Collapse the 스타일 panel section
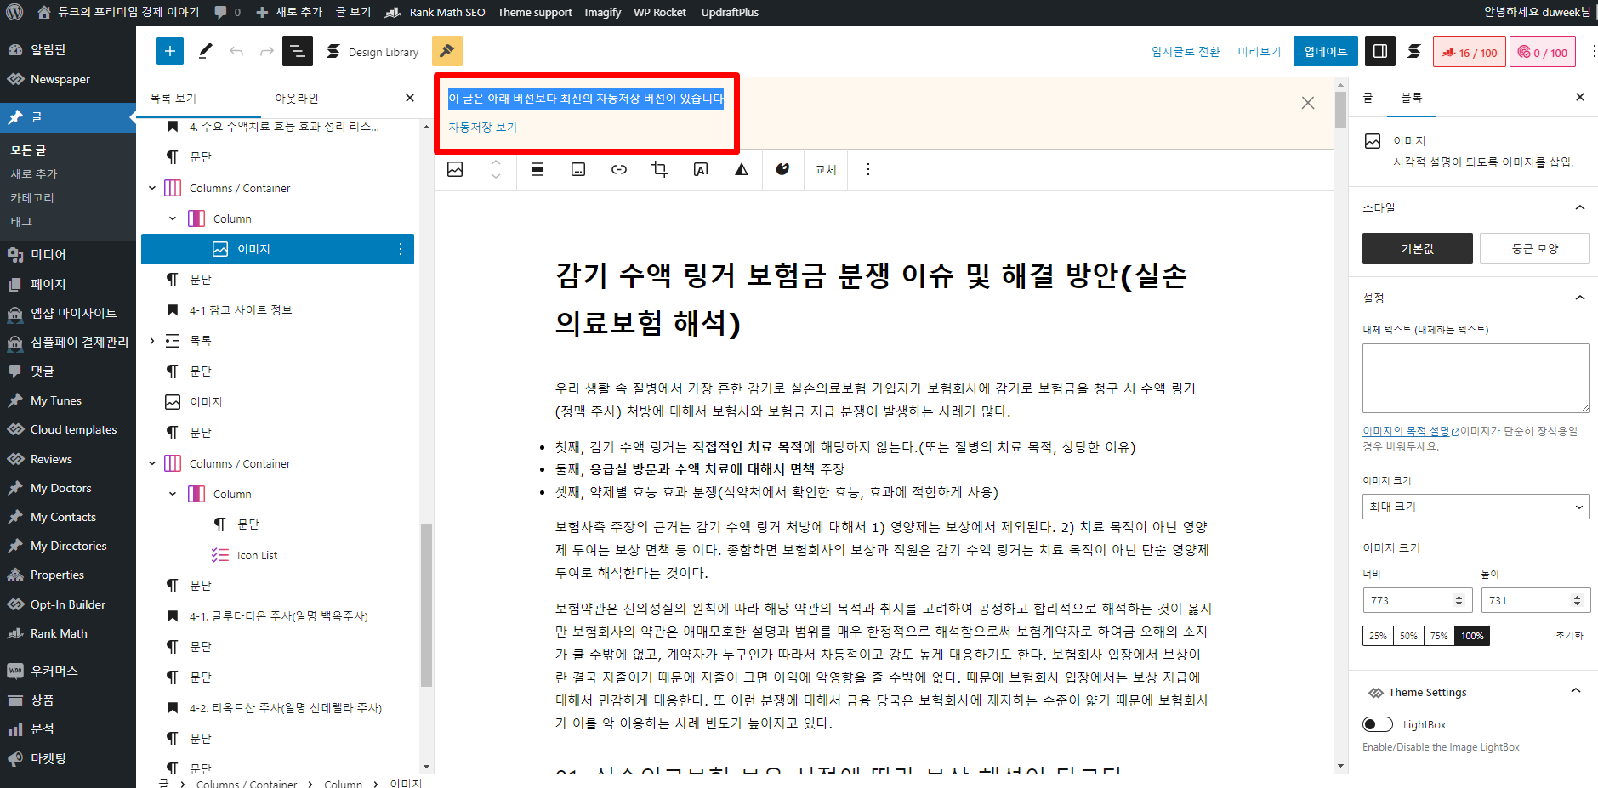1598x788 pixels. pos(1579,207)
